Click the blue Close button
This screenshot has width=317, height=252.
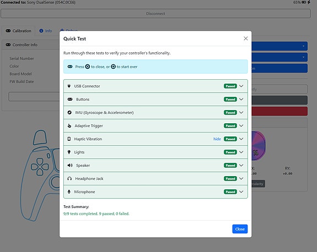pos(240,229)
